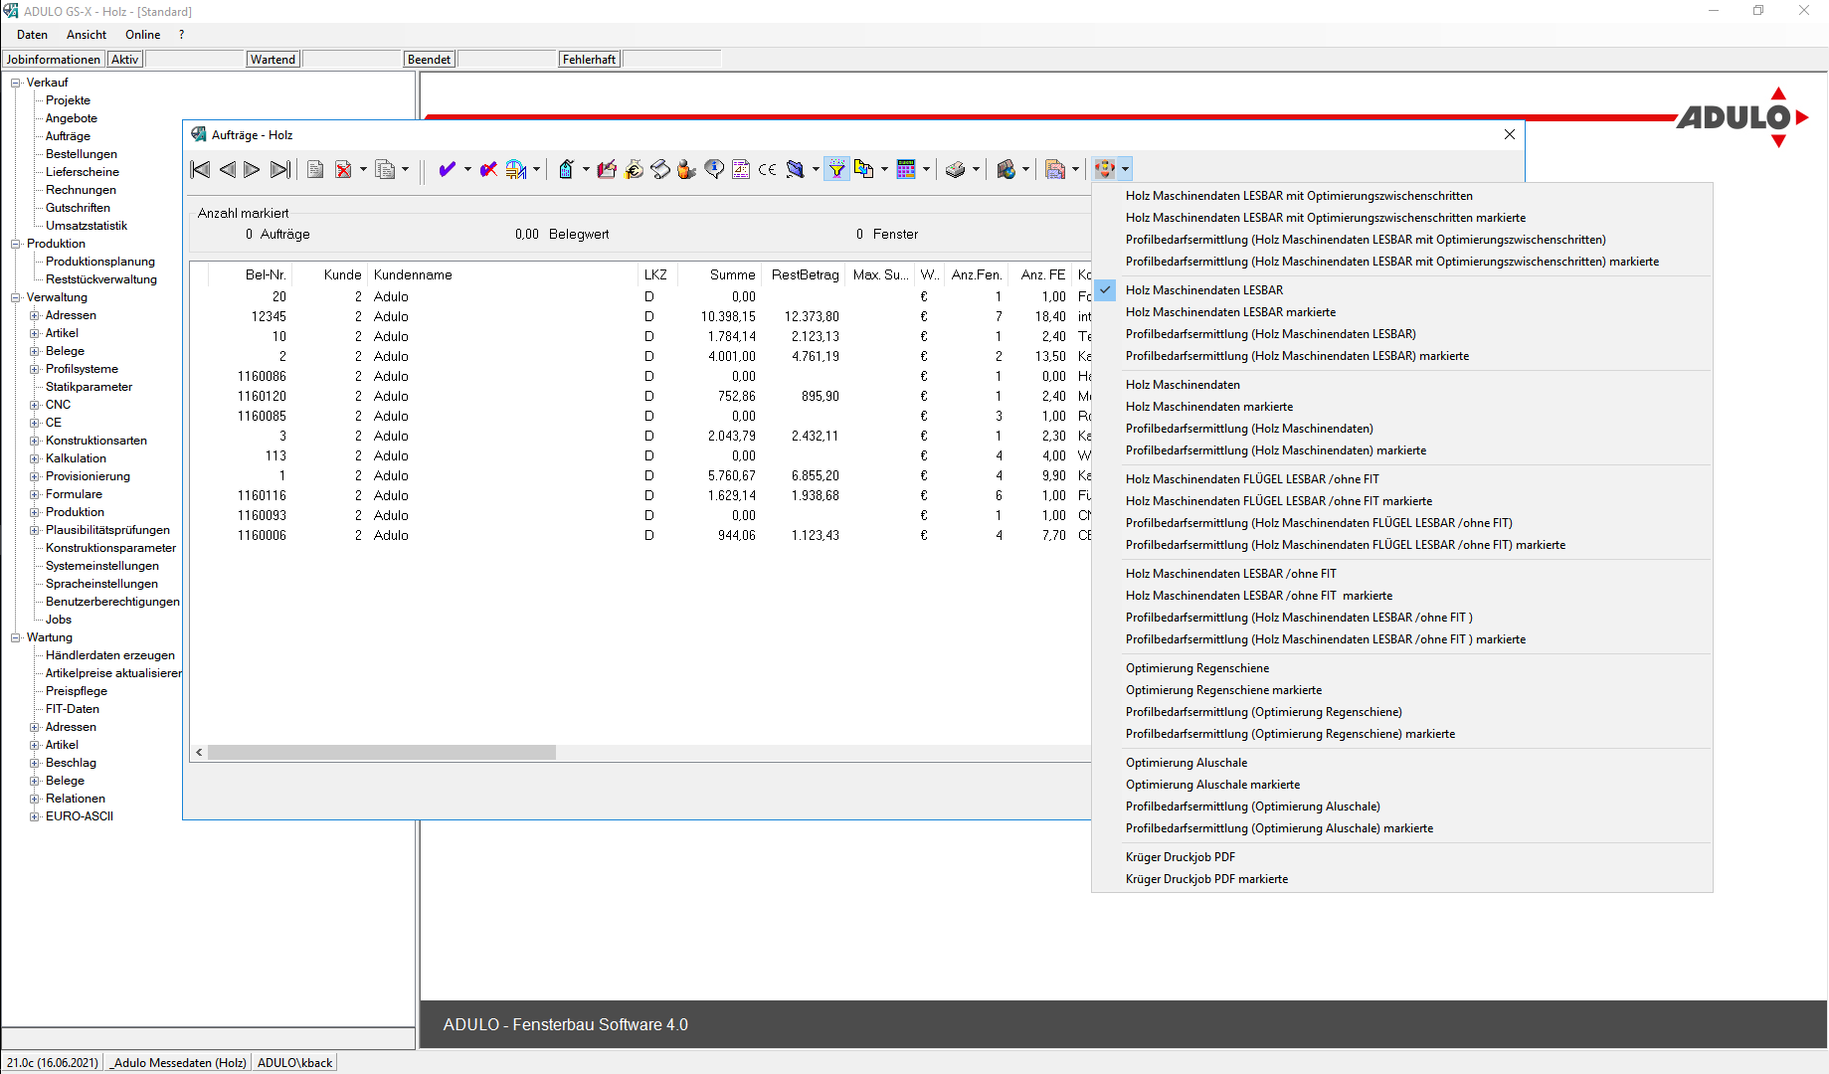
Task: Open the Online menu
Action: point(142,35)
